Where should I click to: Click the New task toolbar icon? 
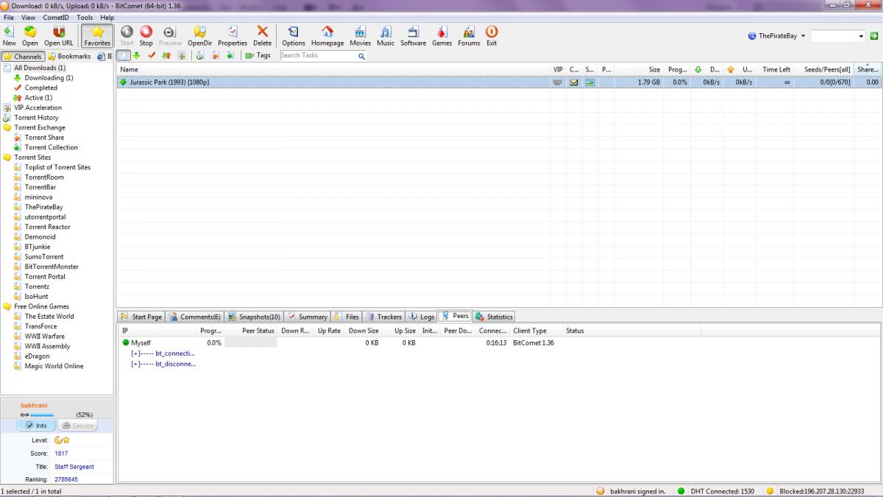pyautogui.click(x=10, y=35)
